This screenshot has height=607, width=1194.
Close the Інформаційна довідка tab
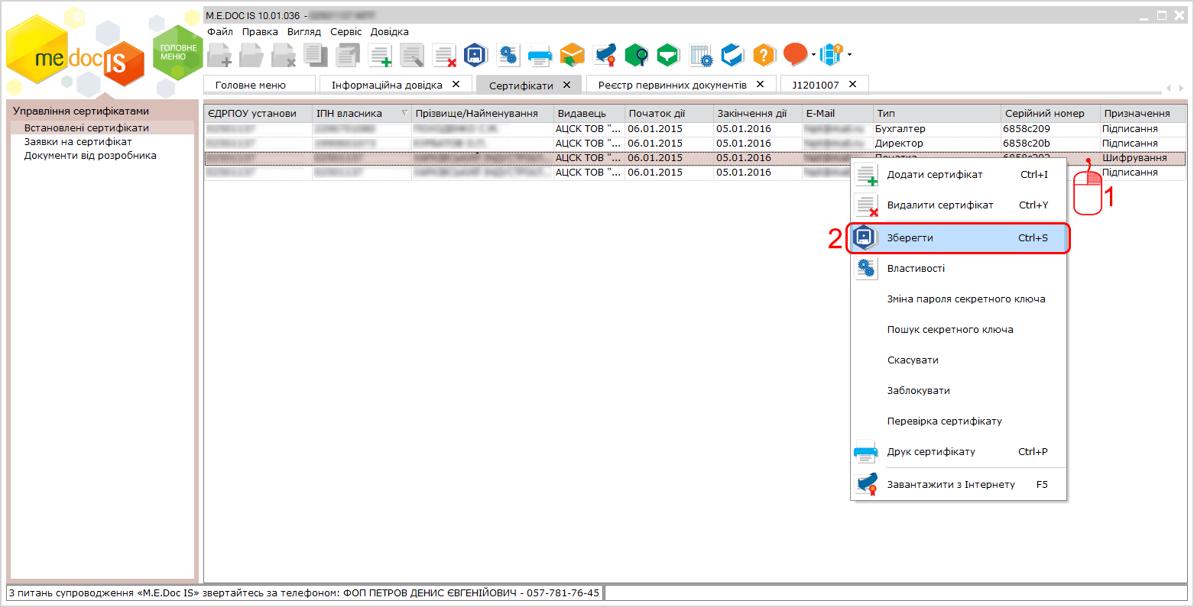click(x=456, y=84)
